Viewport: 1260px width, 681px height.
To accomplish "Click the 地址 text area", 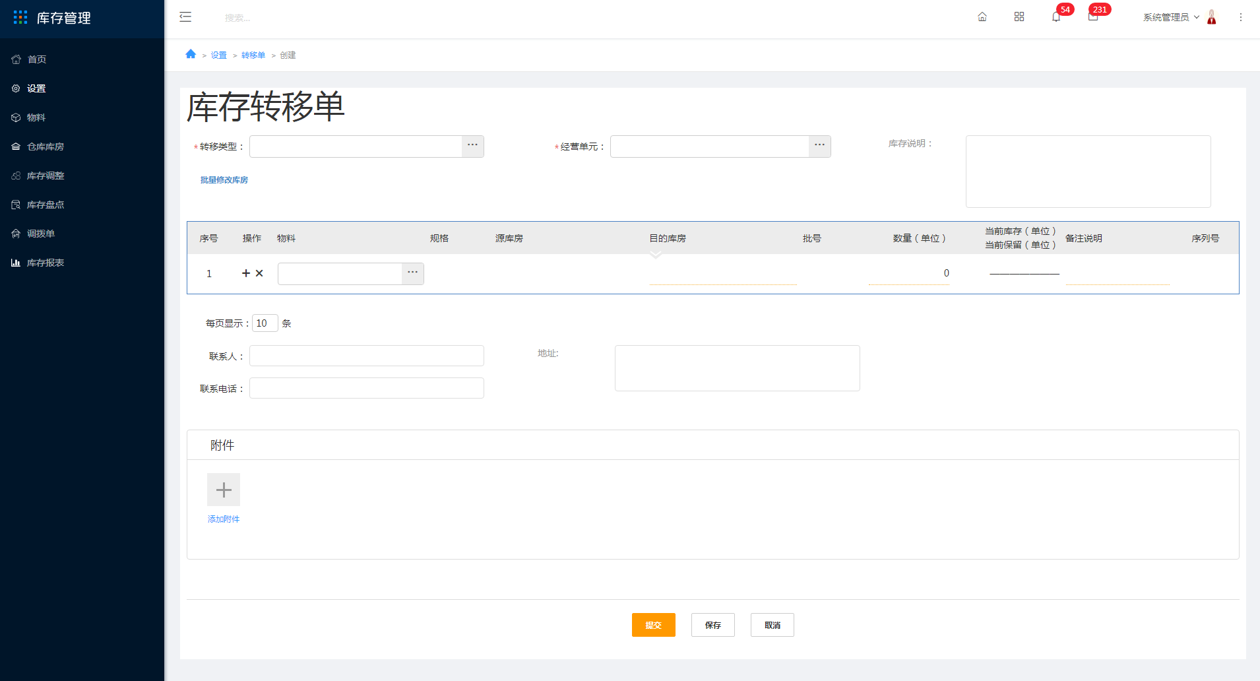I will pyautogui.click(x=737, y=368).
